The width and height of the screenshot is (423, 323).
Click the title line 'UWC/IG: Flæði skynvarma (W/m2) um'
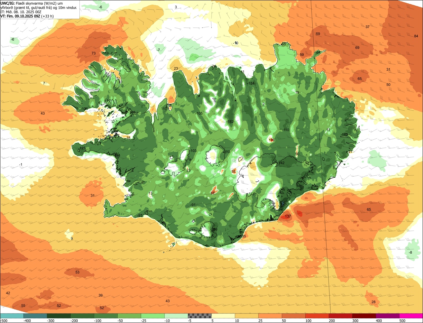32,3
